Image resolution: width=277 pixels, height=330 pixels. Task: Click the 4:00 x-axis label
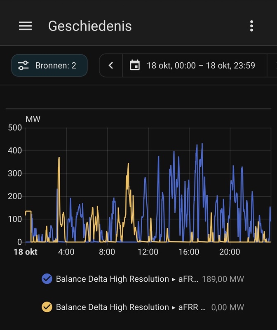pyautogui.click(x=66, y=252)
